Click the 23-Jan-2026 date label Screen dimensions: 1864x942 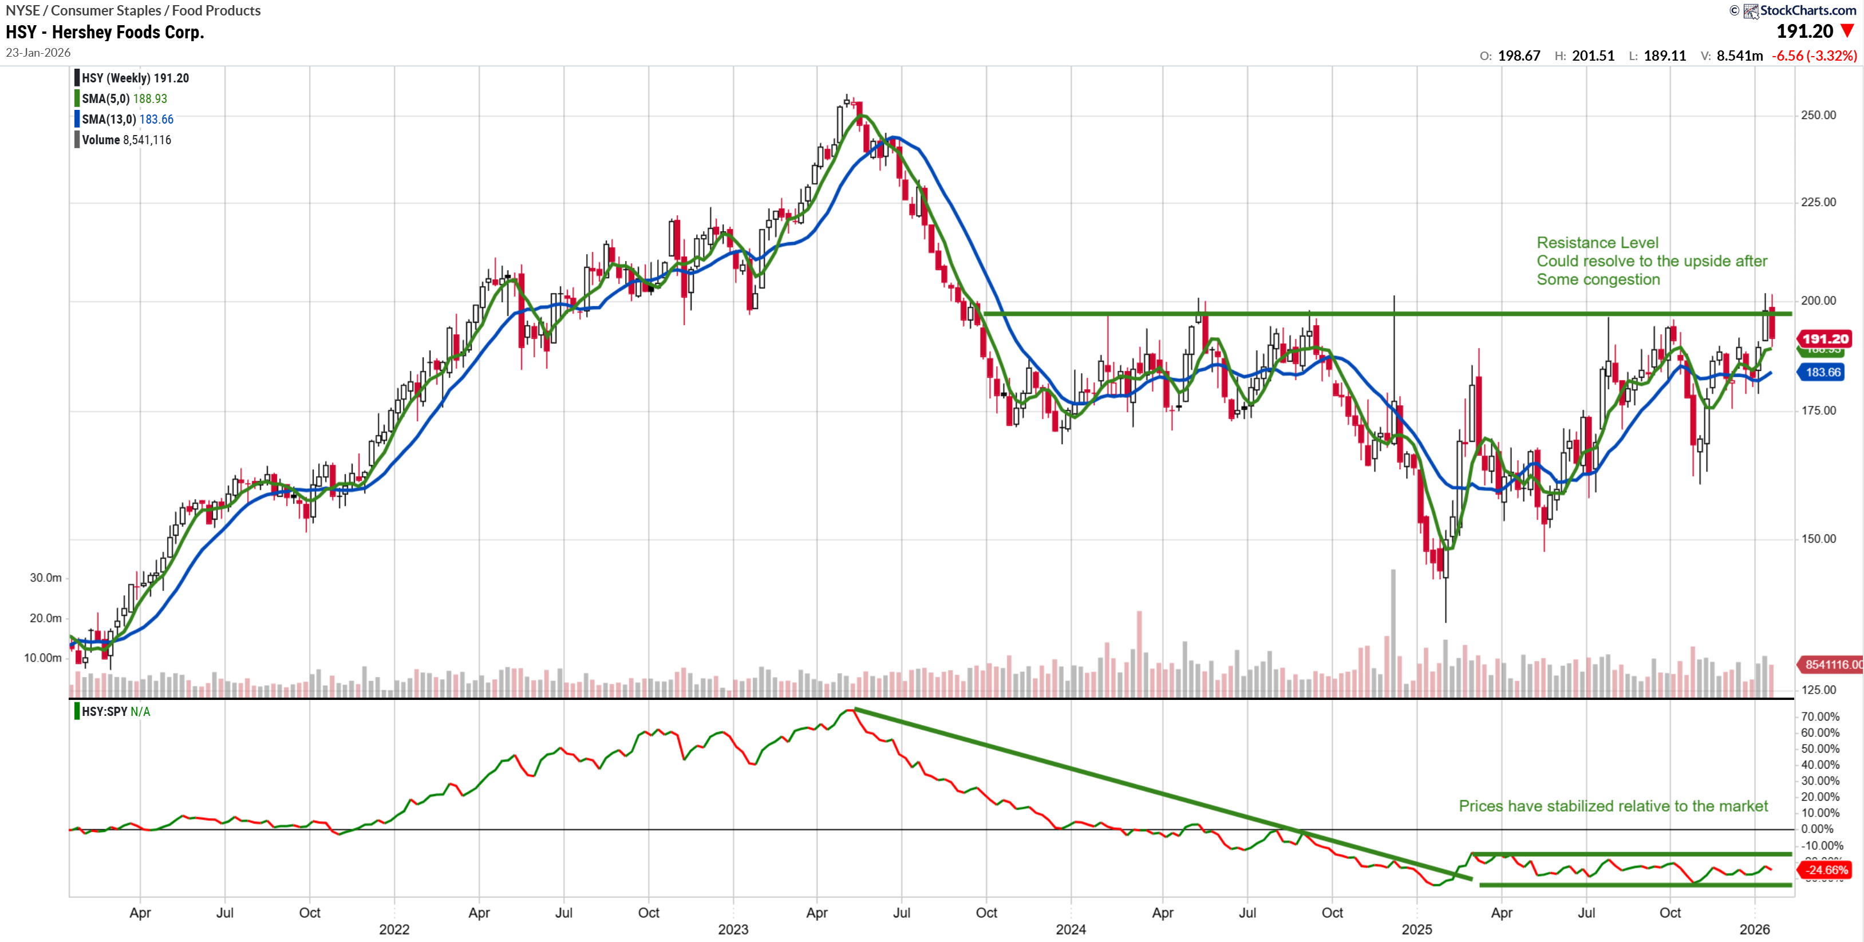click(38, 53)
